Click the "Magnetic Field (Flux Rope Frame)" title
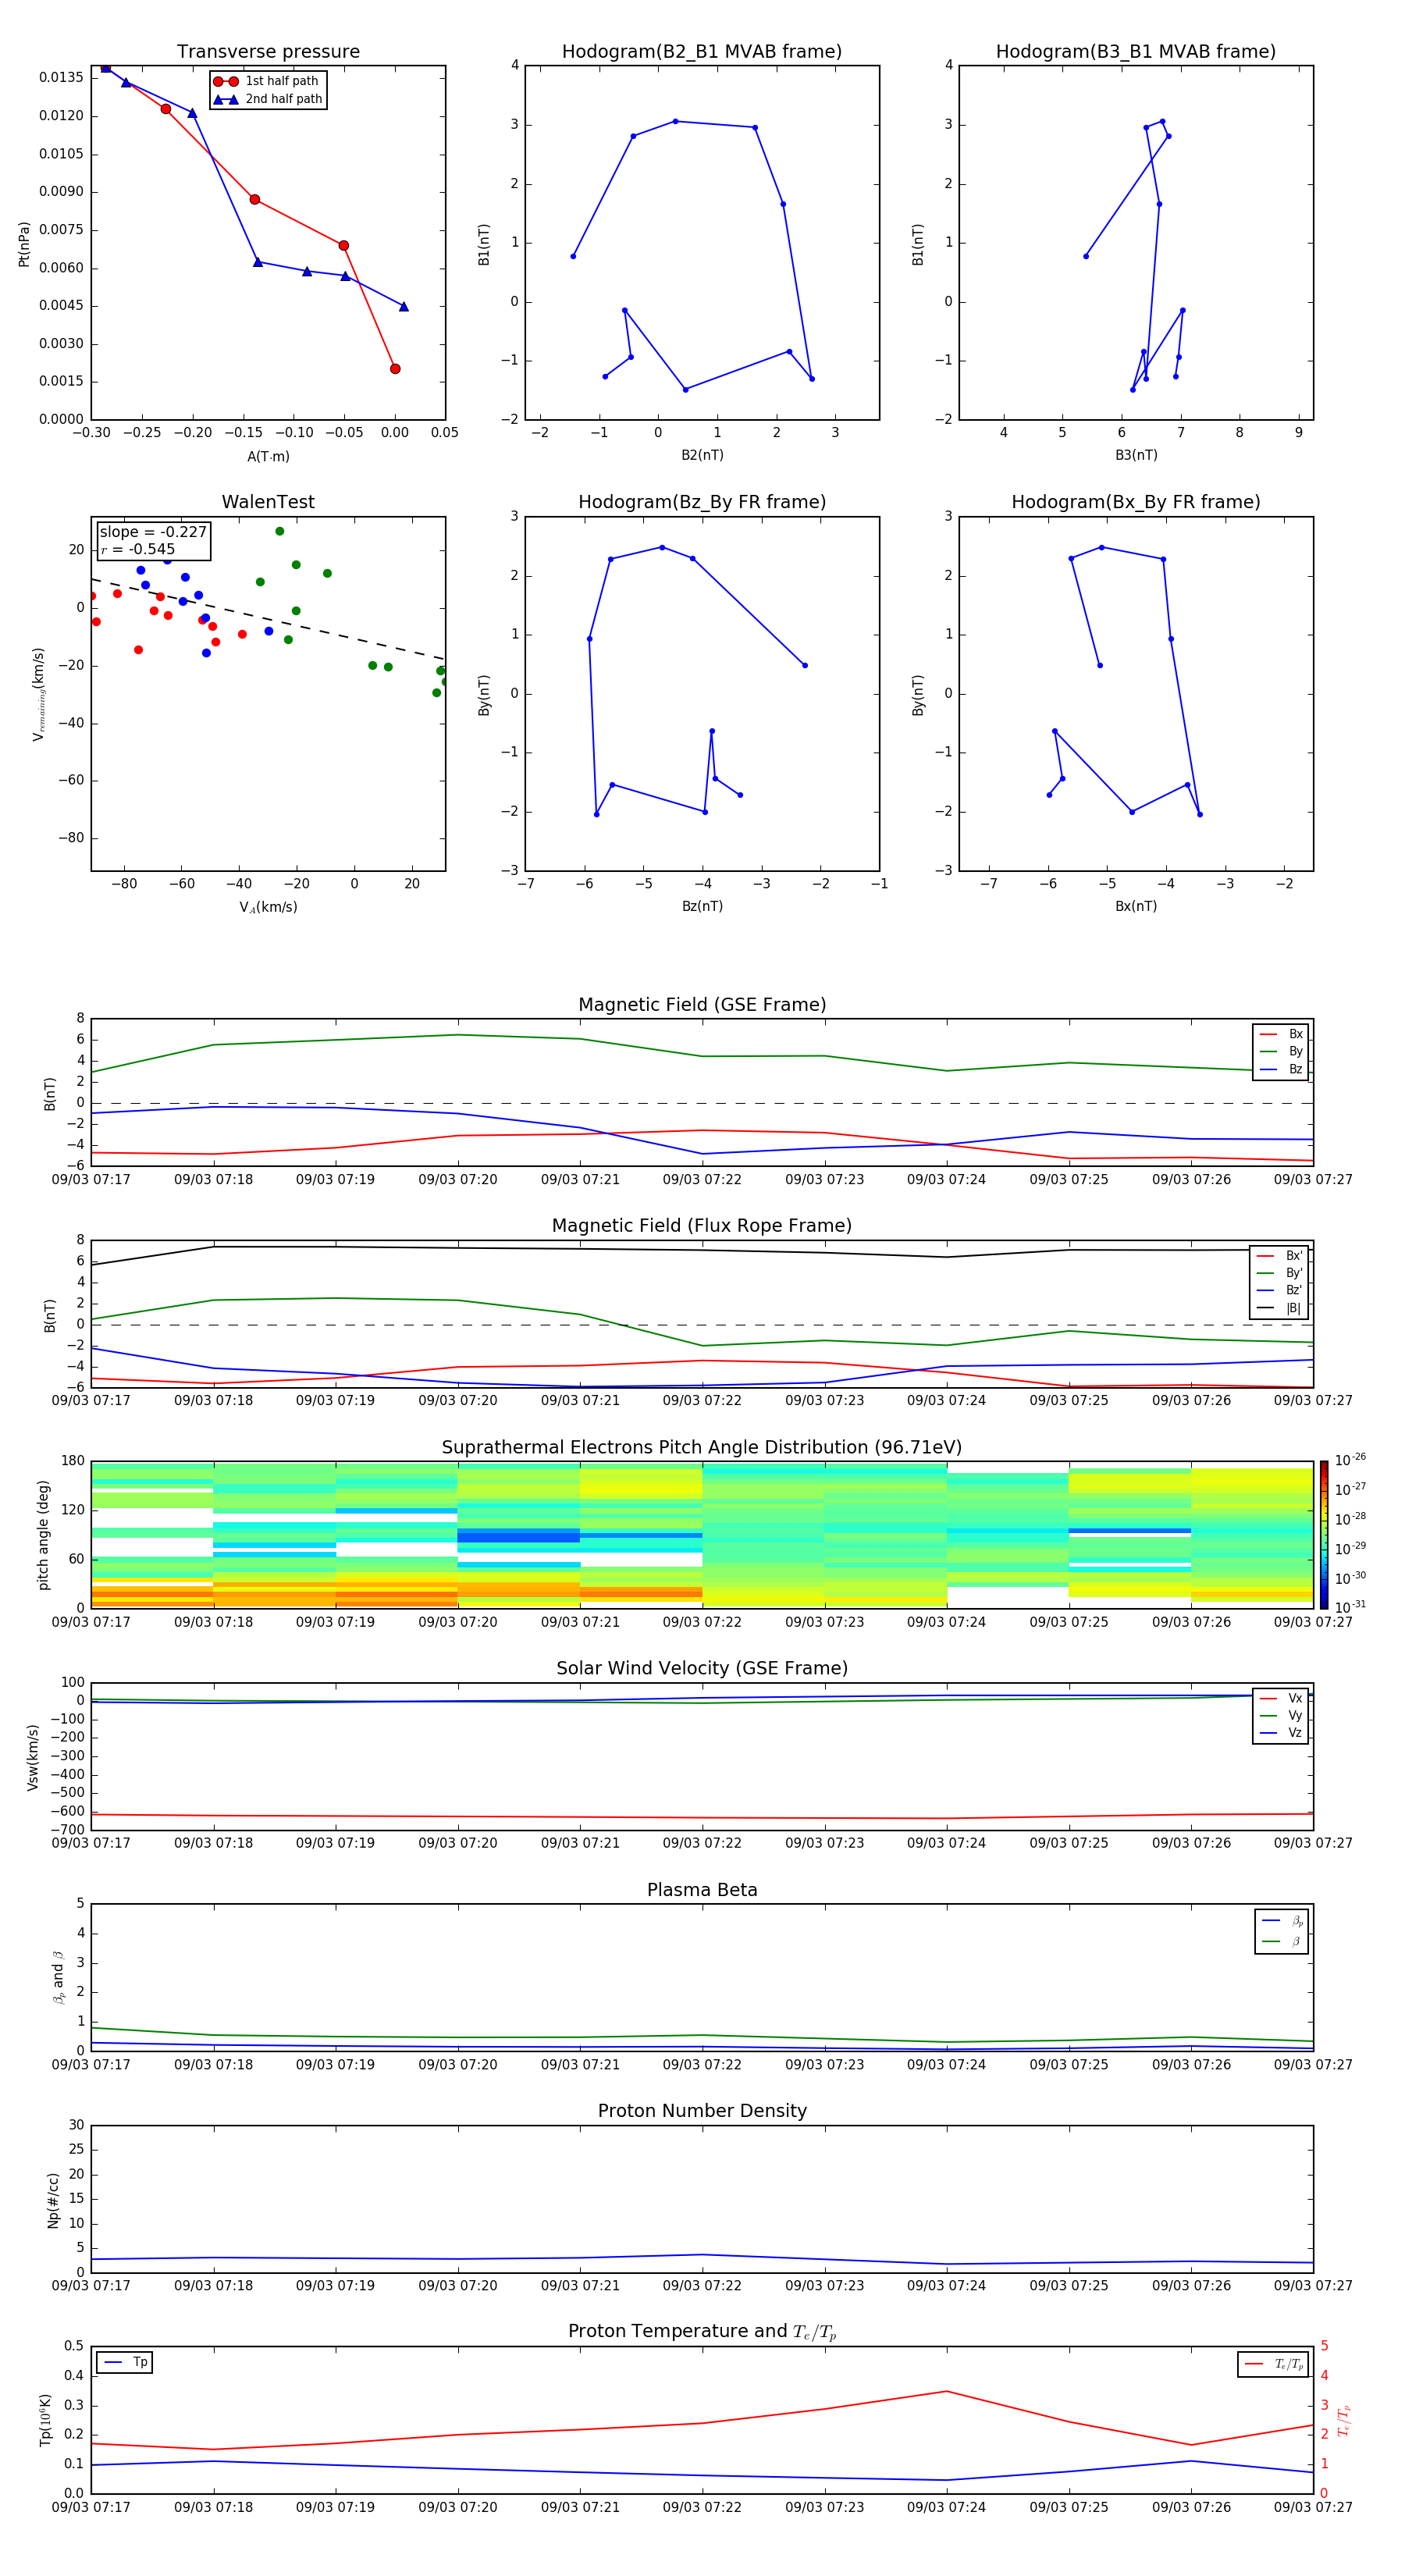Viewport: 1405px width, 2576px height. [702, 1226]
